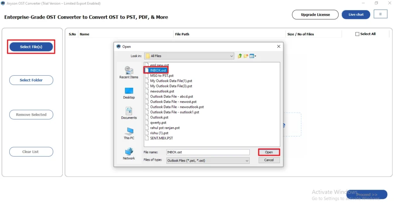397x211 pixels.
Task: Click the S.No column header
Action: tap(72, 34)
